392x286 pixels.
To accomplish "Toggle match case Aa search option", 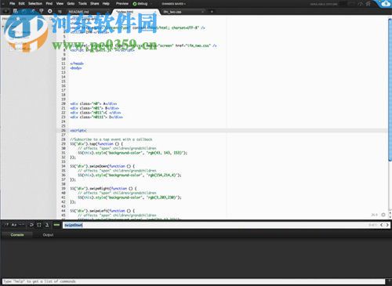I will [14, 225].
